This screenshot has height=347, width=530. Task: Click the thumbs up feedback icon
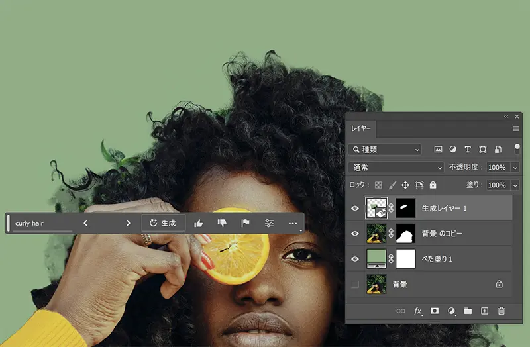(x=199, y=223)
